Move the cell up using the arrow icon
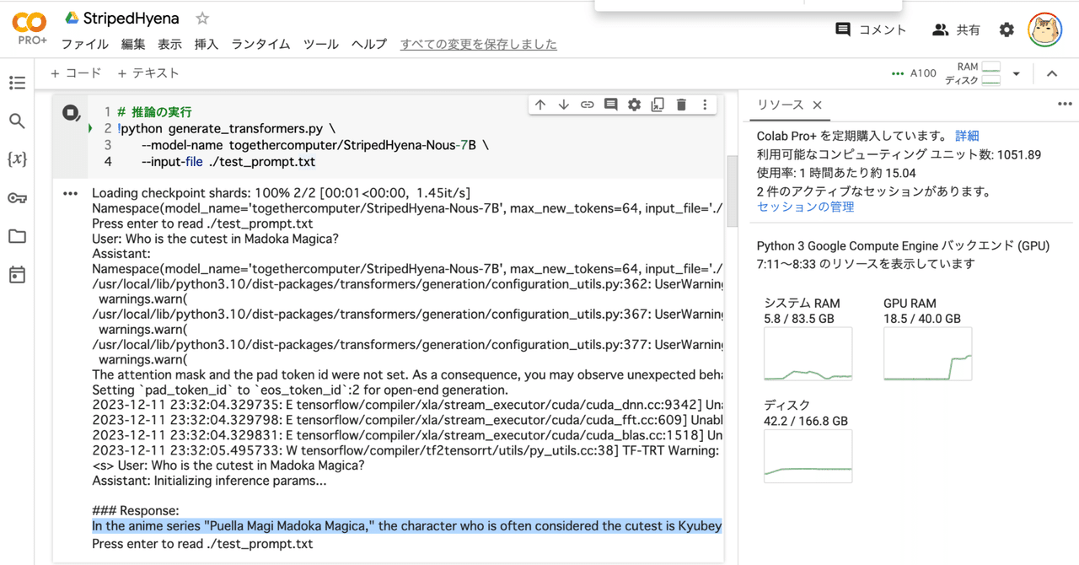1079x565 pixels. [x=539, y=104]
